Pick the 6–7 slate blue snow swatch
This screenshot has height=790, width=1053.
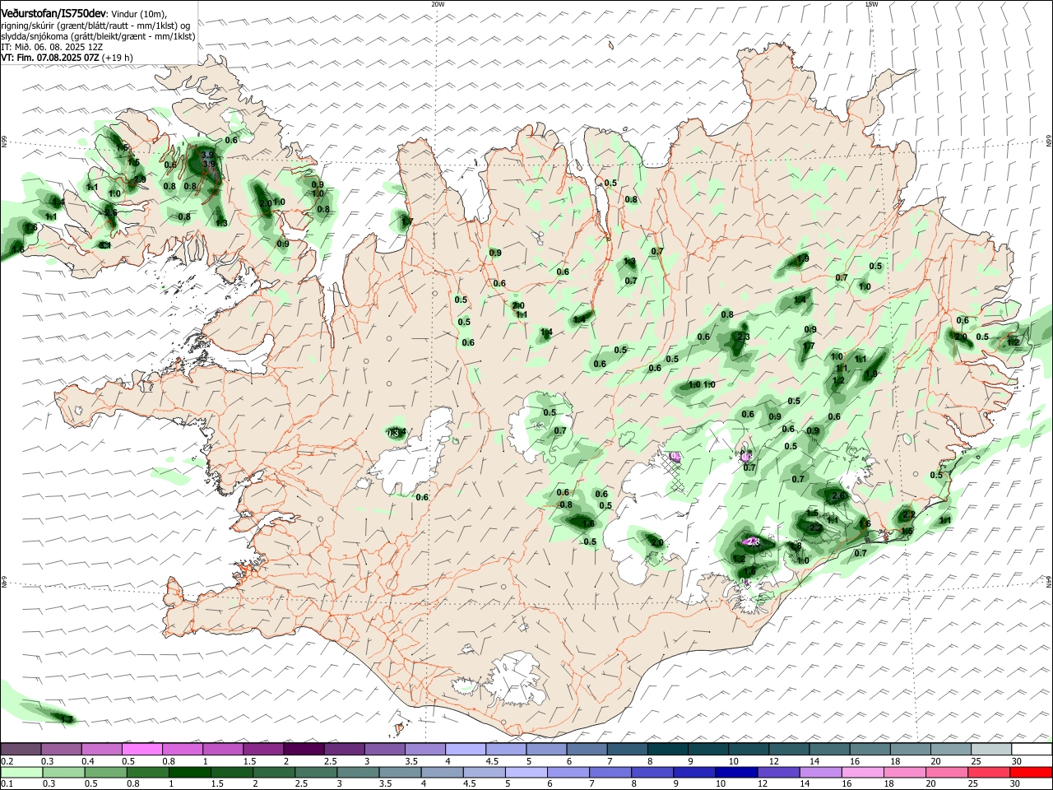click(x=587, y=750)
